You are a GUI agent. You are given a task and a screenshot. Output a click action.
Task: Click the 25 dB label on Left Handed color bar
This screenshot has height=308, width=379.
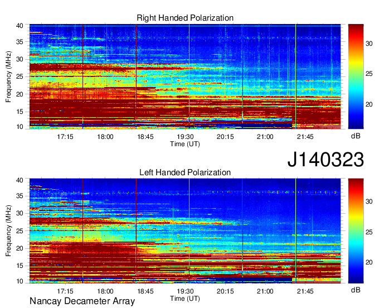369,232
